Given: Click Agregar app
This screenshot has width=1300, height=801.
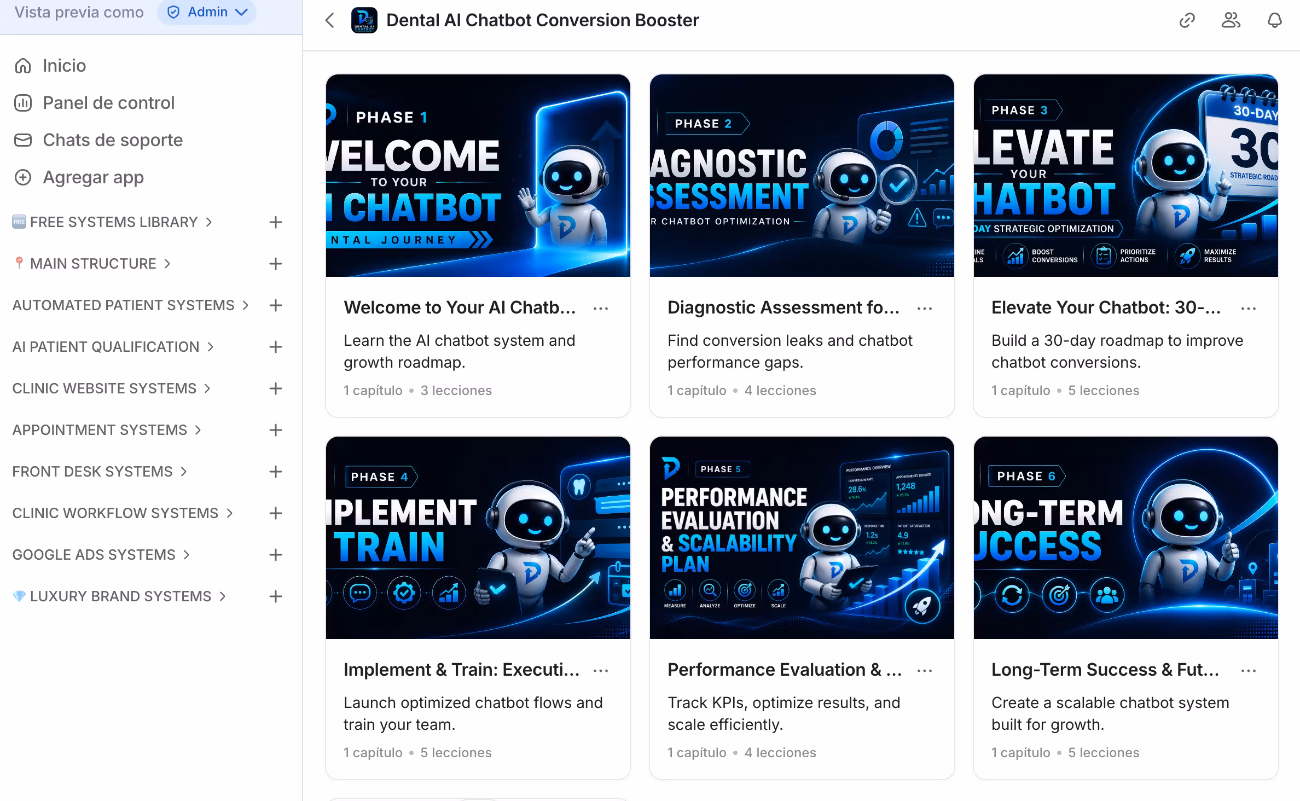Looking at the screenshot, I should pyautogui.click(x=79, y=177).
